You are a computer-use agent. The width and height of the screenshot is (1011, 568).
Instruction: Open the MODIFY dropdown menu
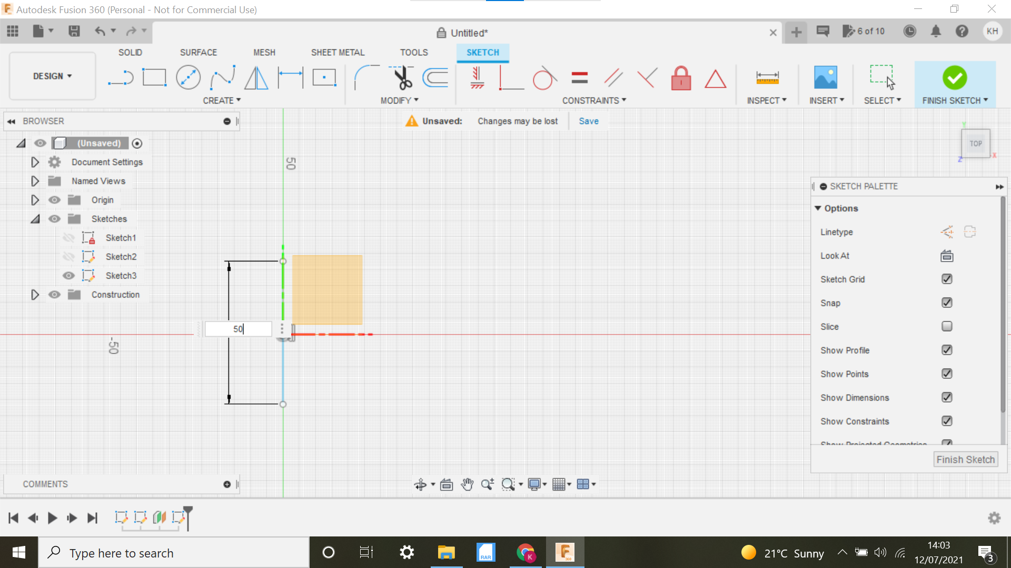tap(400, 100)
